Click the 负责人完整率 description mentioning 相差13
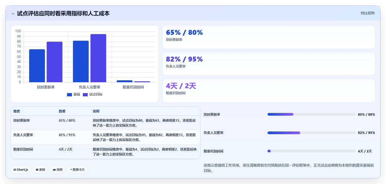Image resolution: width=386 pixels, height=184 pixels. 144,137
